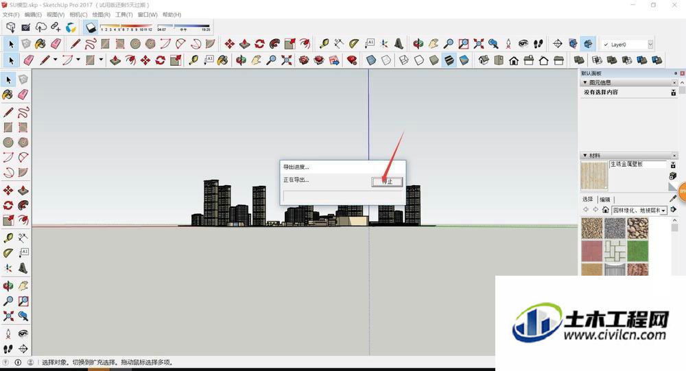Open materials Details arrow menu
Image resolution: width=686 pixels, height=371 pixels.
click(674, 210)
